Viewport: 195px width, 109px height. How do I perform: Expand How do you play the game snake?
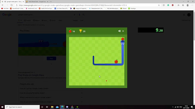point(51,93)
